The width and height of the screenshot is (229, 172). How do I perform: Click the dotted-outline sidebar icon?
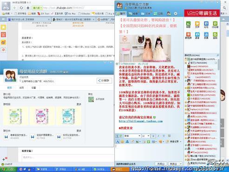3,50
